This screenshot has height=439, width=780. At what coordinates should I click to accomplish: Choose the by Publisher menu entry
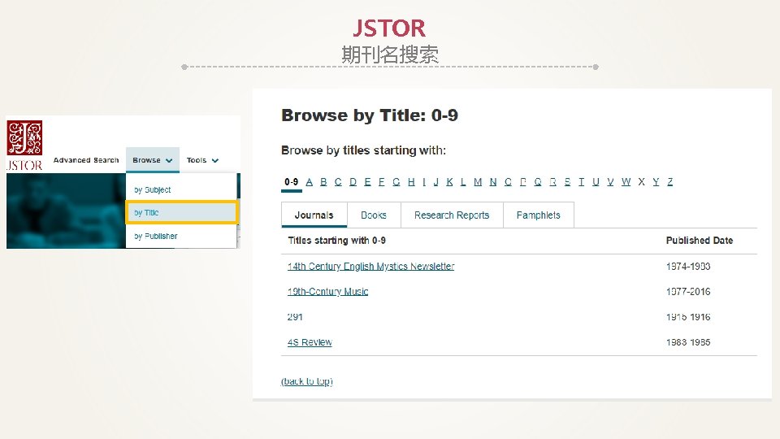click(156, 236)
